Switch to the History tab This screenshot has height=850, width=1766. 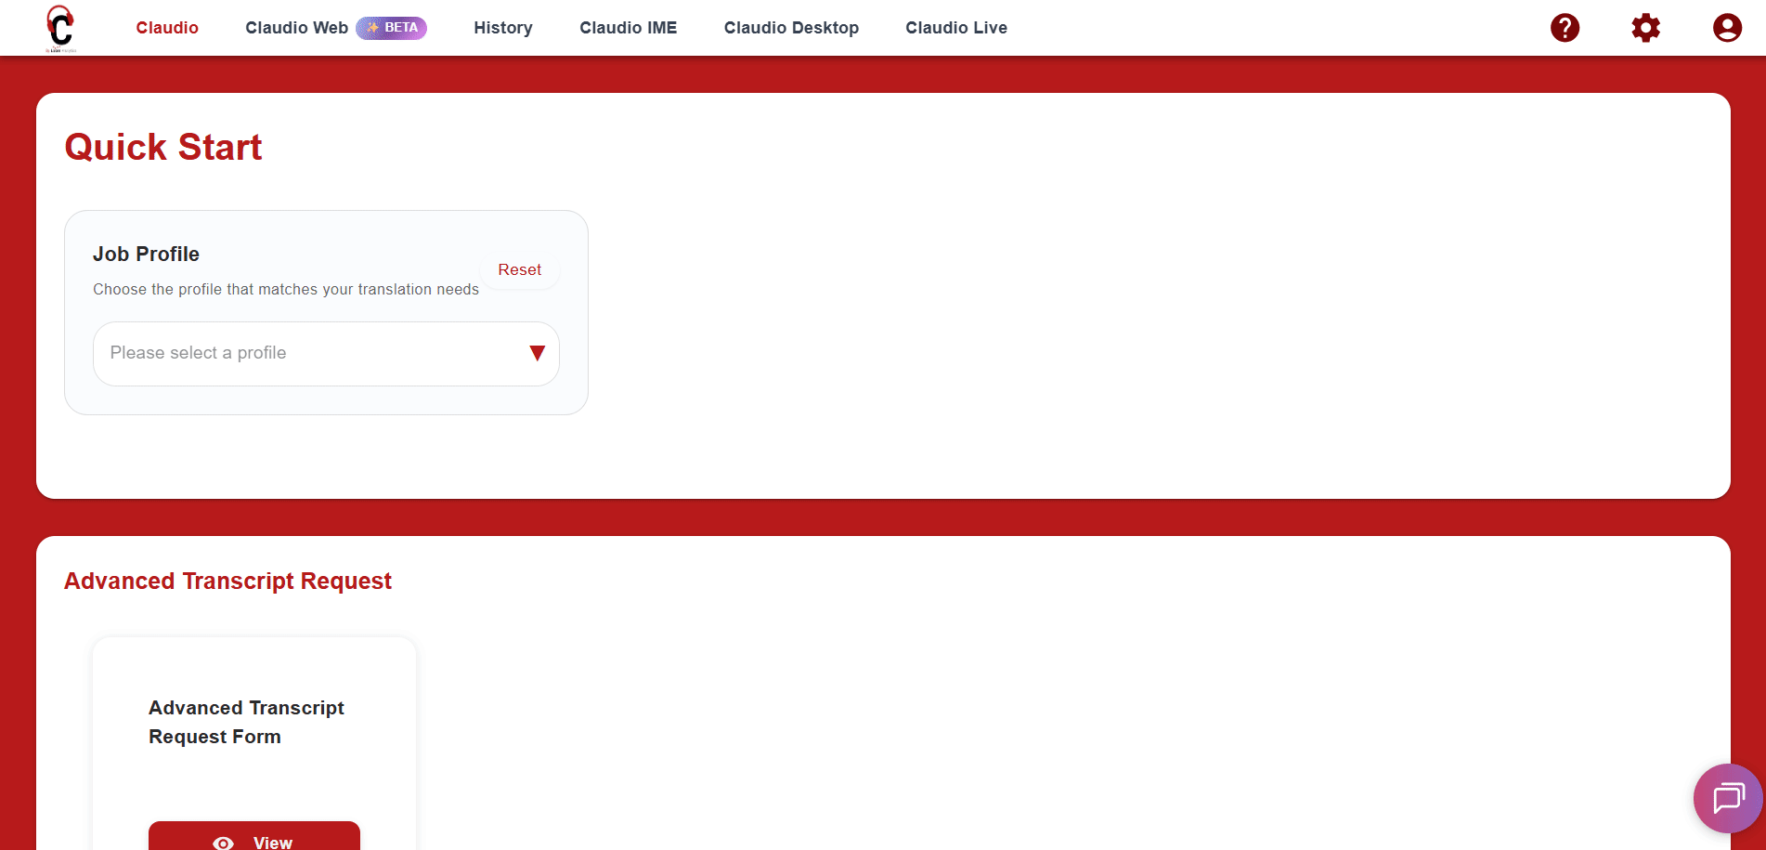[502, 28]
